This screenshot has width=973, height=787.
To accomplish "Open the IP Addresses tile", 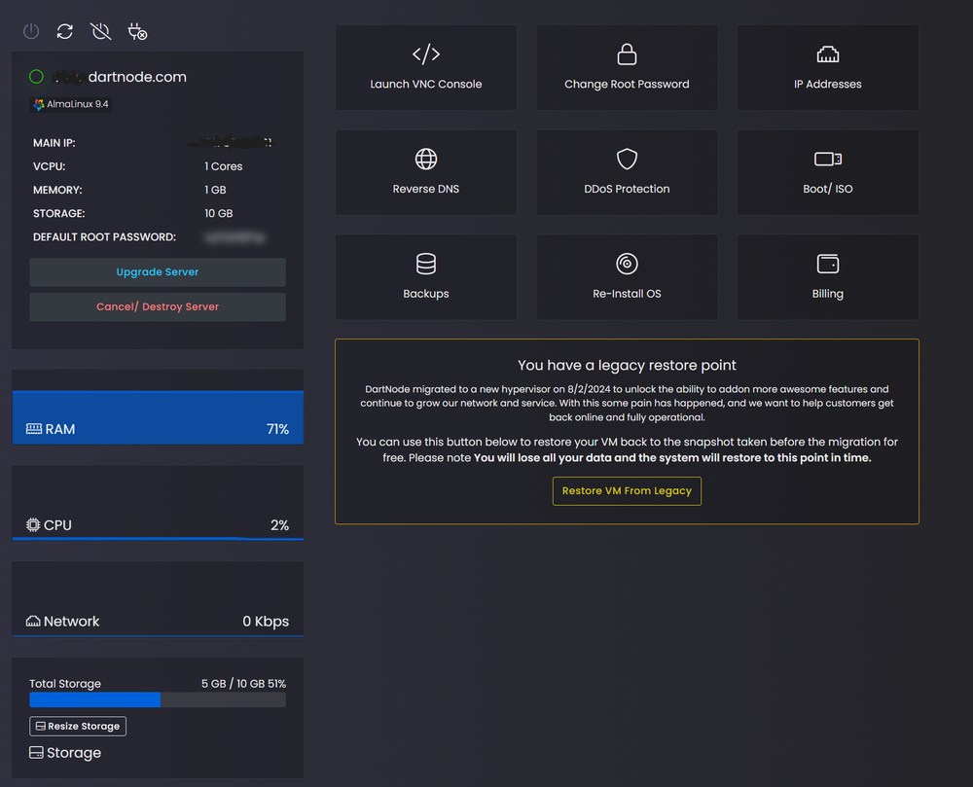I will coord(828,67).
